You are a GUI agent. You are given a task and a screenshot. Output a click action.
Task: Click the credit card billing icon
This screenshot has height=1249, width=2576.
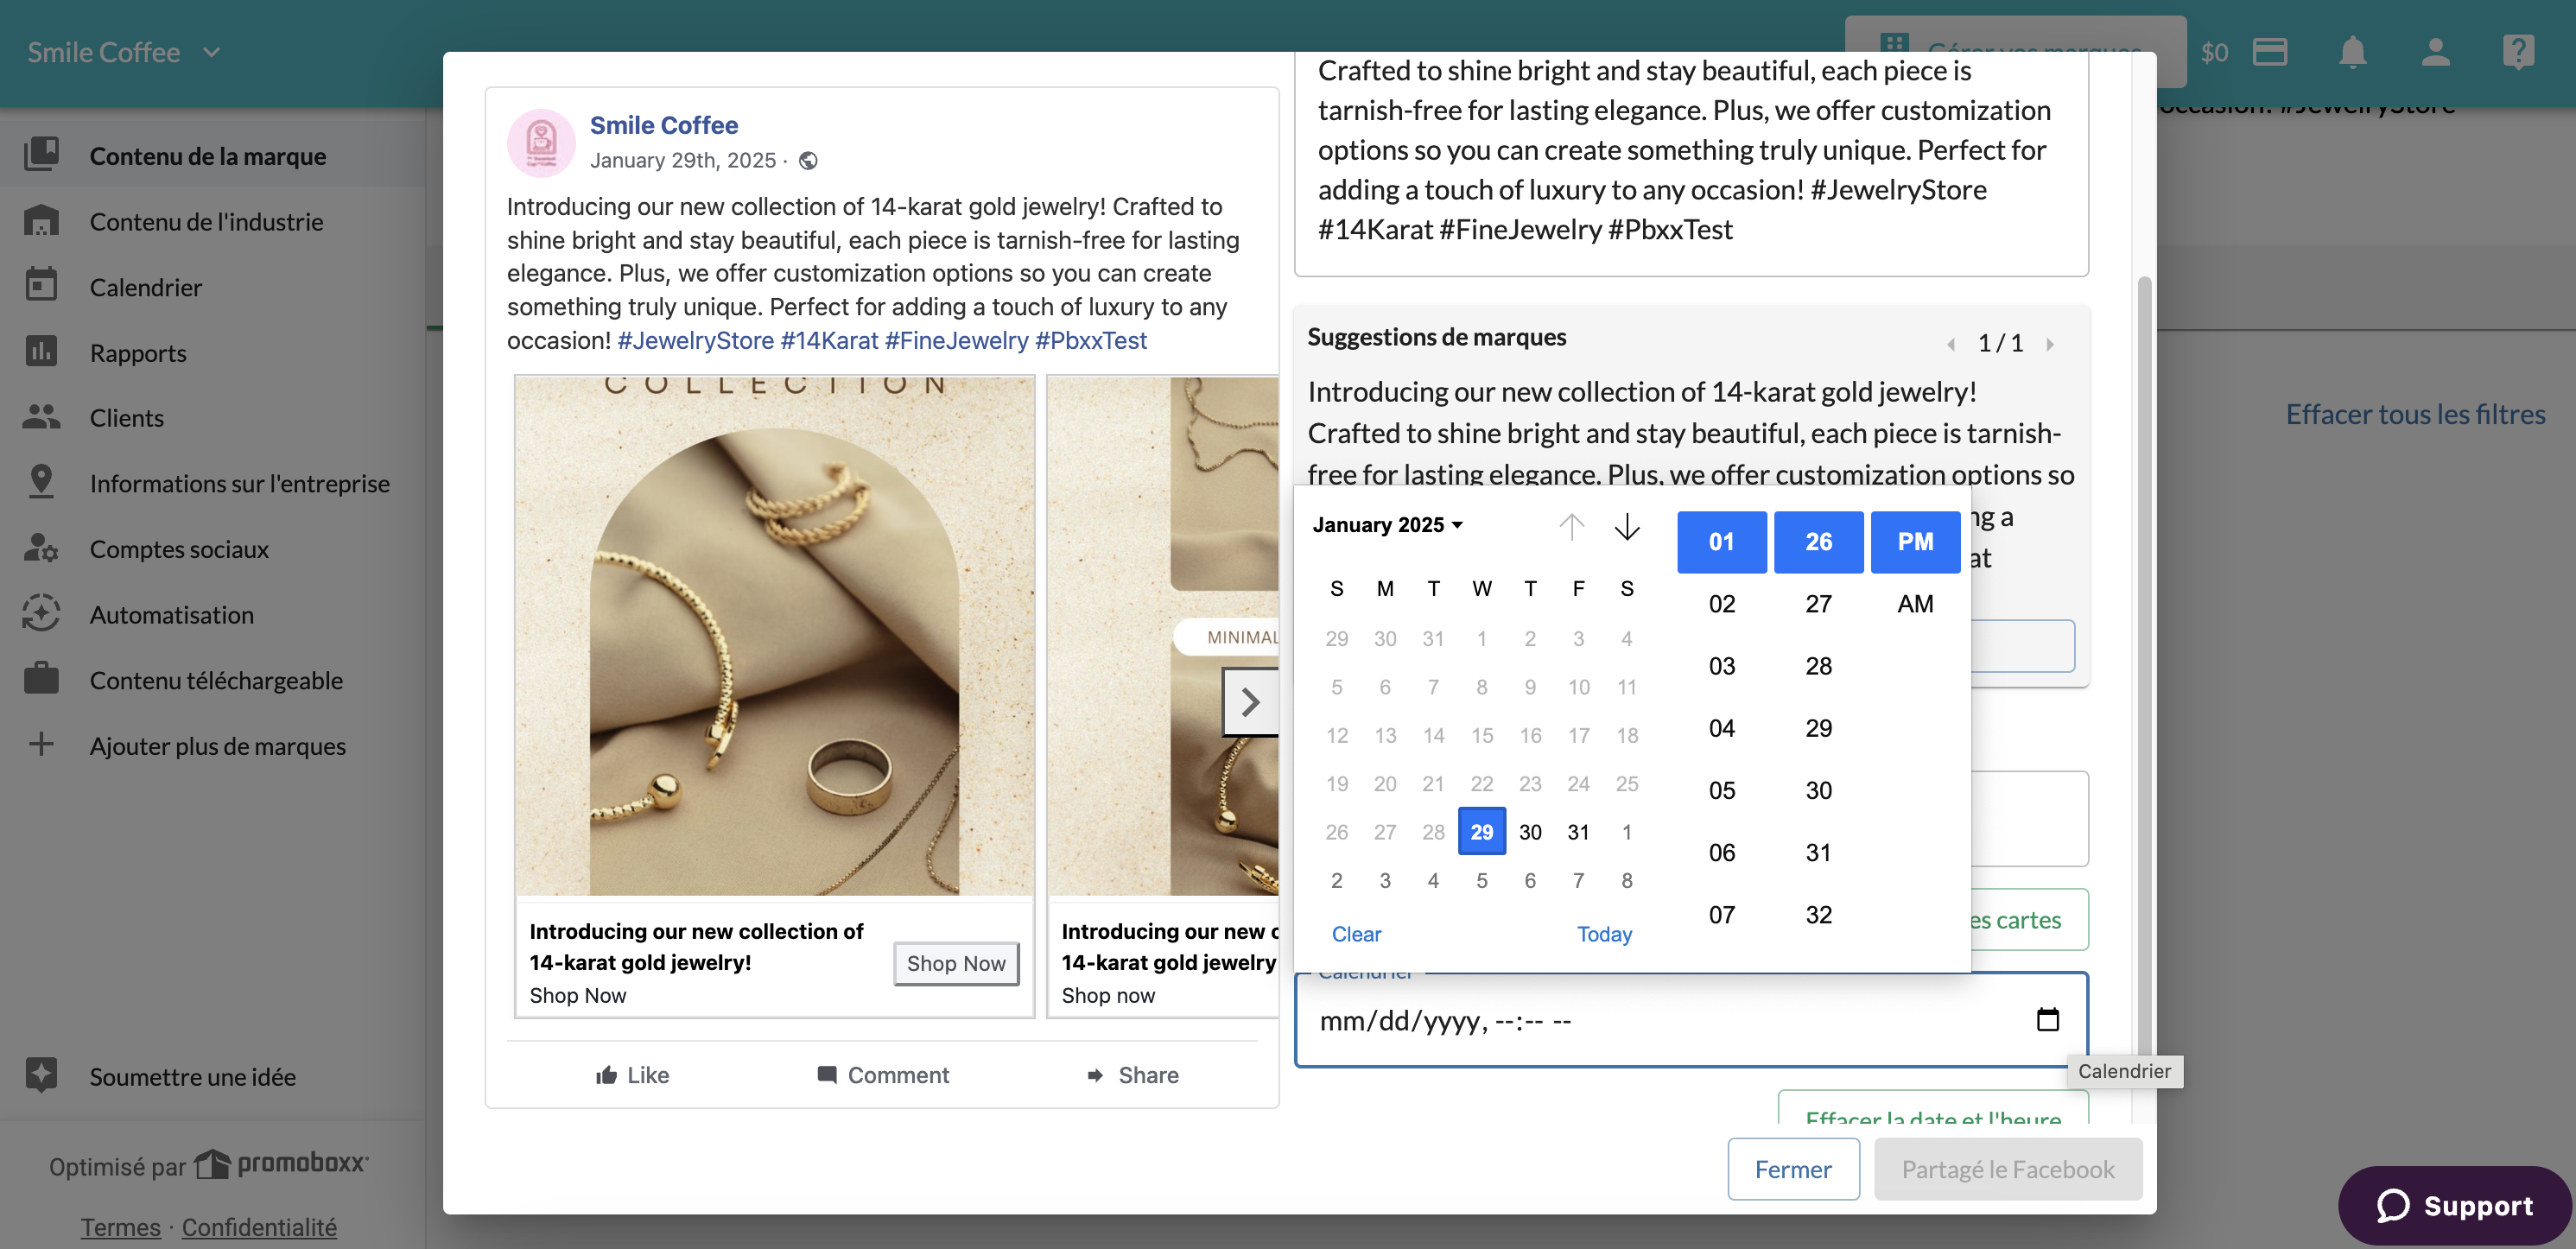coord(2270,52)
